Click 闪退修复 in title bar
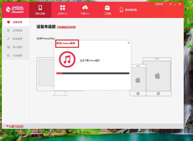The height and width of the screenshot is (141, 193). [x=159, y=4]
